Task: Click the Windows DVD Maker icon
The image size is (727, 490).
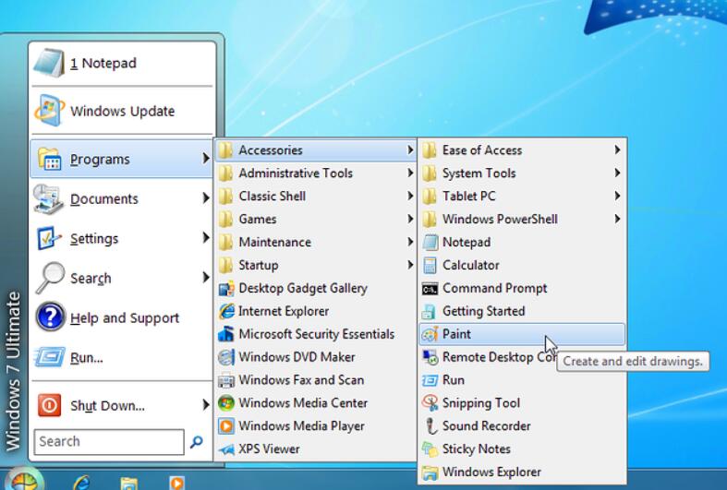Action: (x=226, y=357)
